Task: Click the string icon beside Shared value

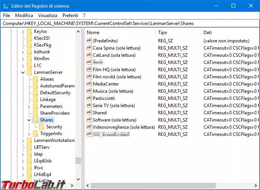Action: (89, 113)
